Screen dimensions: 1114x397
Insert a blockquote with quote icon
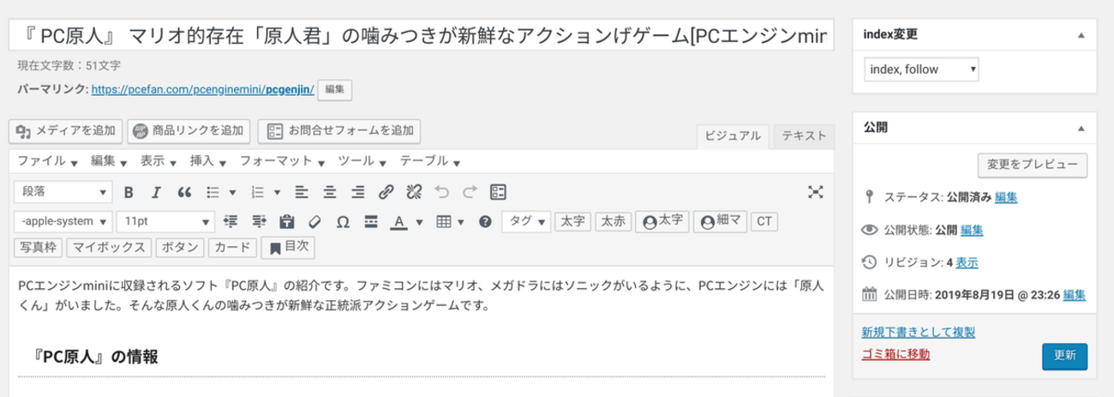coord(183,192)
